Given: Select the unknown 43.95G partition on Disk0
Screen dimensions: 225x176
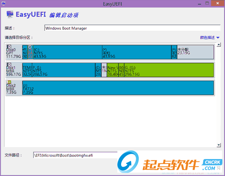Looking at the screenshot, I should pyautogui.click(x=137, y=52).
